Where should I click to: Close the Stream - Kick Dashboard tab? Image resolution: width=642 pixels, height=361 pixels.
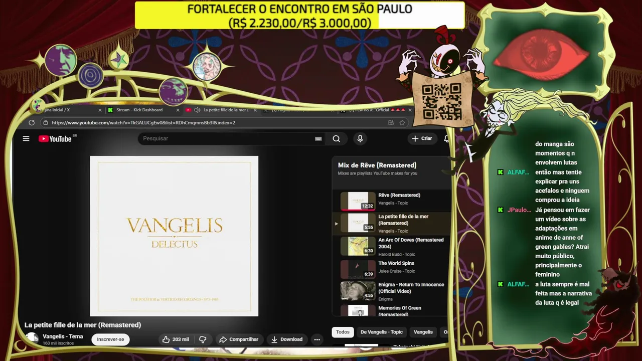178,110
